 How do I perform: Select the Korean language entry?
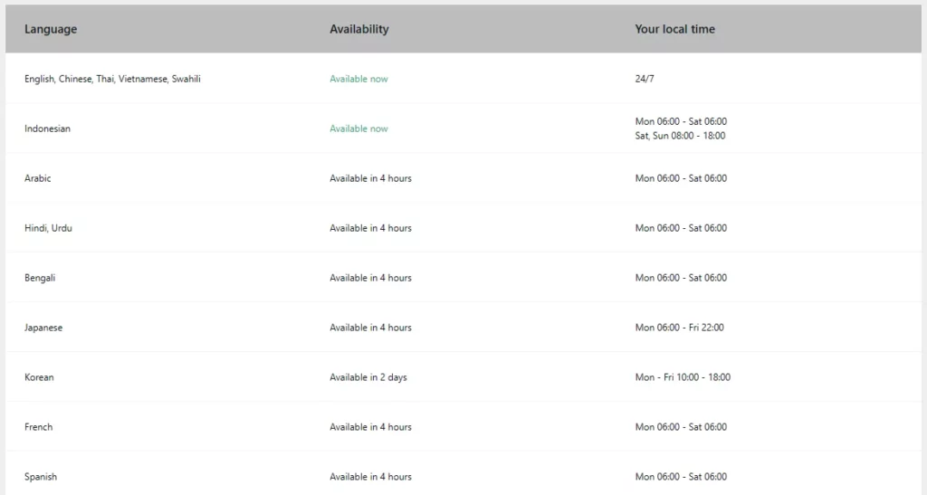pos(39,377)
